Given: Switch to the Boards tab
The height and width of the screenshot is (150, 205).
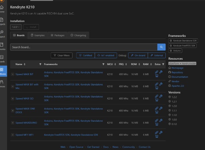Looking at the screenshot, I should 19,35.
